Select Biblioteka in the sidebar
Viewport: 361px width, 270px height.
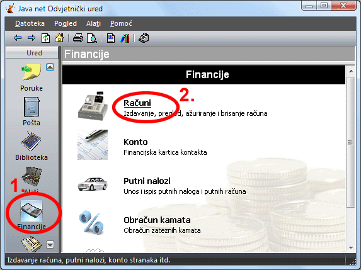point(32,146)
